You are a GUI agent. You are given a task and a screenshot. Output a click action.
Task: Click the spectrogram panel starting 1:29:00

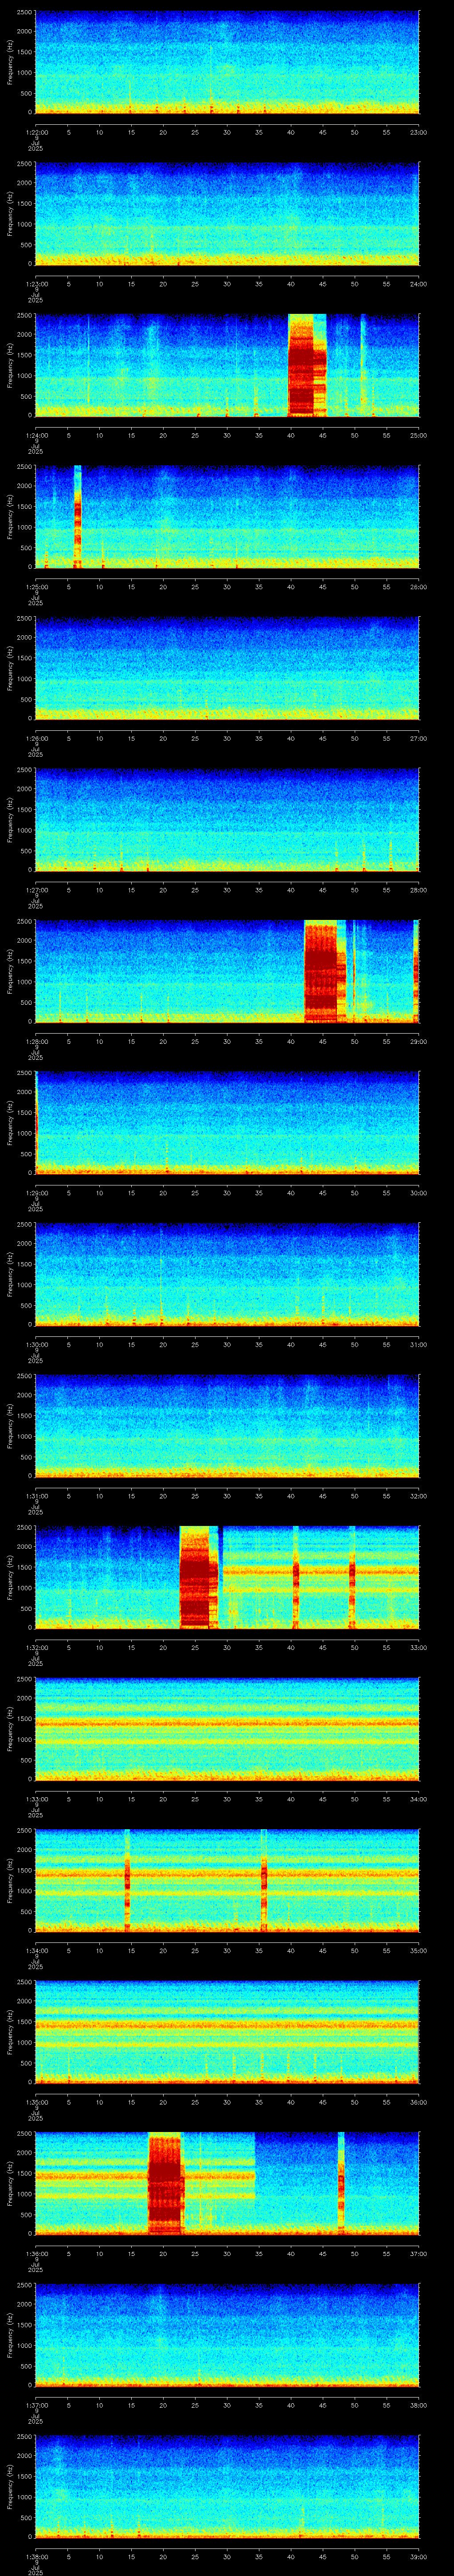pos(227,1123)
